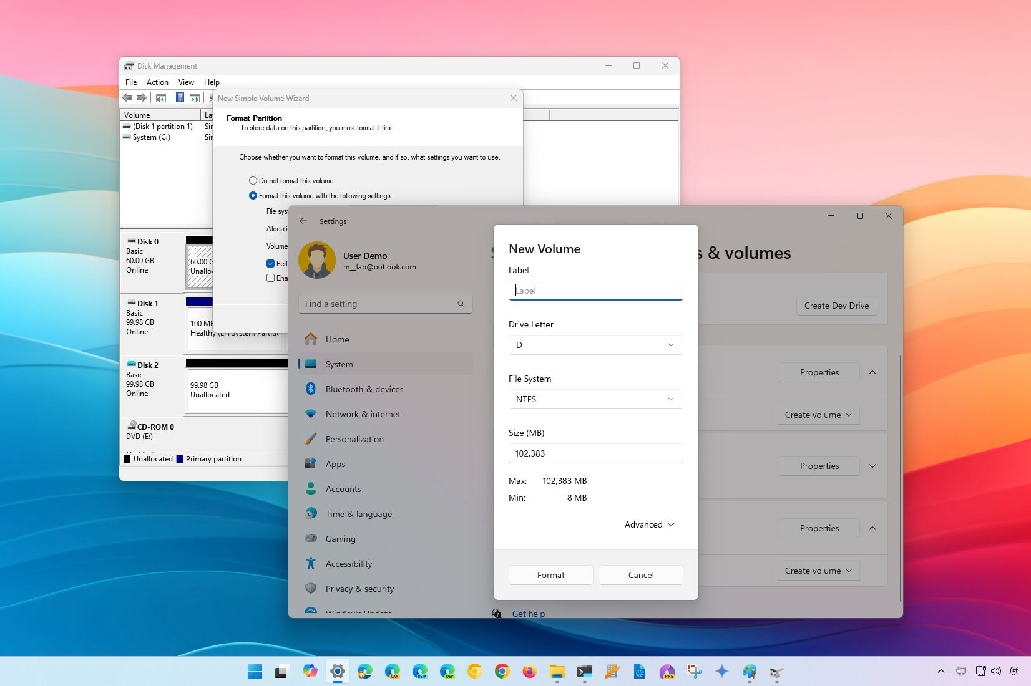
Task: Click the Help icon in Disk Management toolbar
Action: 180,98
